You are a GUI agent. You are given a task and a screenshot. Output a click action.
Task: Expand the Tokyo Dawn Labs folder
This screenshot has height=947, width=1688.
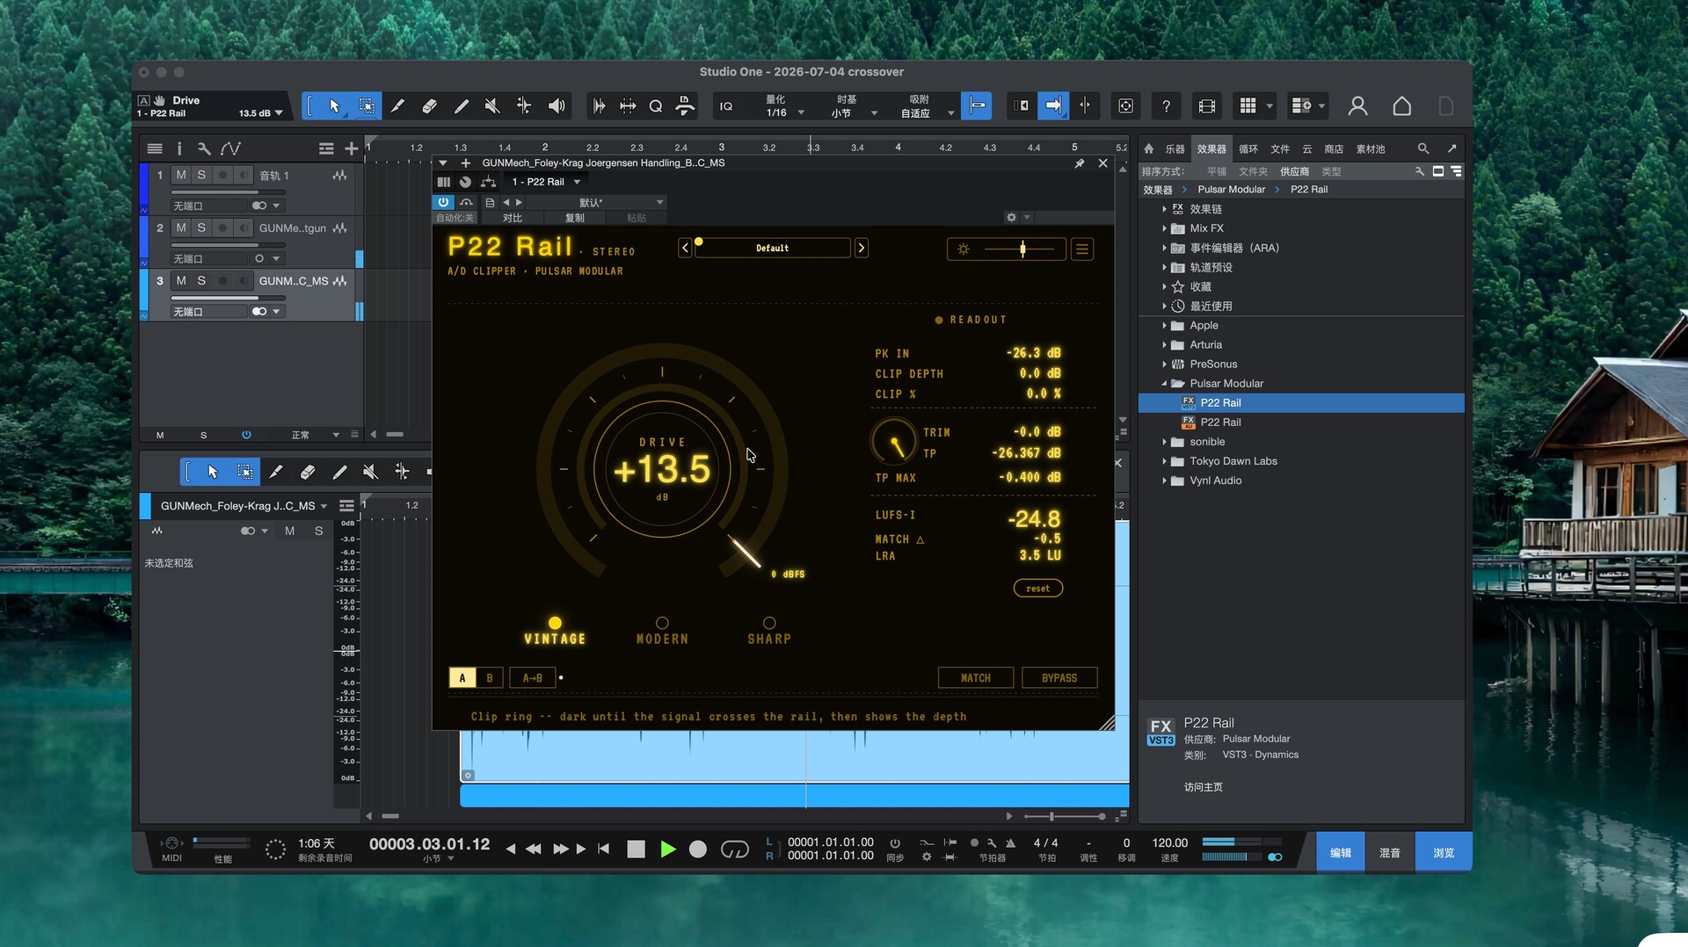point(1164,461)
